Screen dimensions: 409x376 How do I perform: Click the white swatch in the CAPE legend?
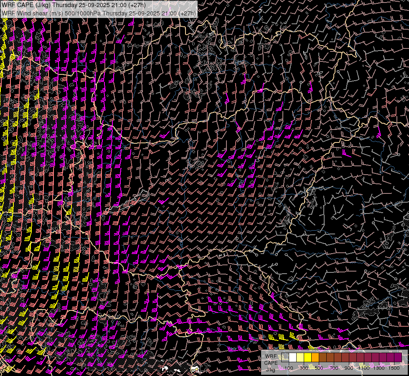(x=293, y=358)
